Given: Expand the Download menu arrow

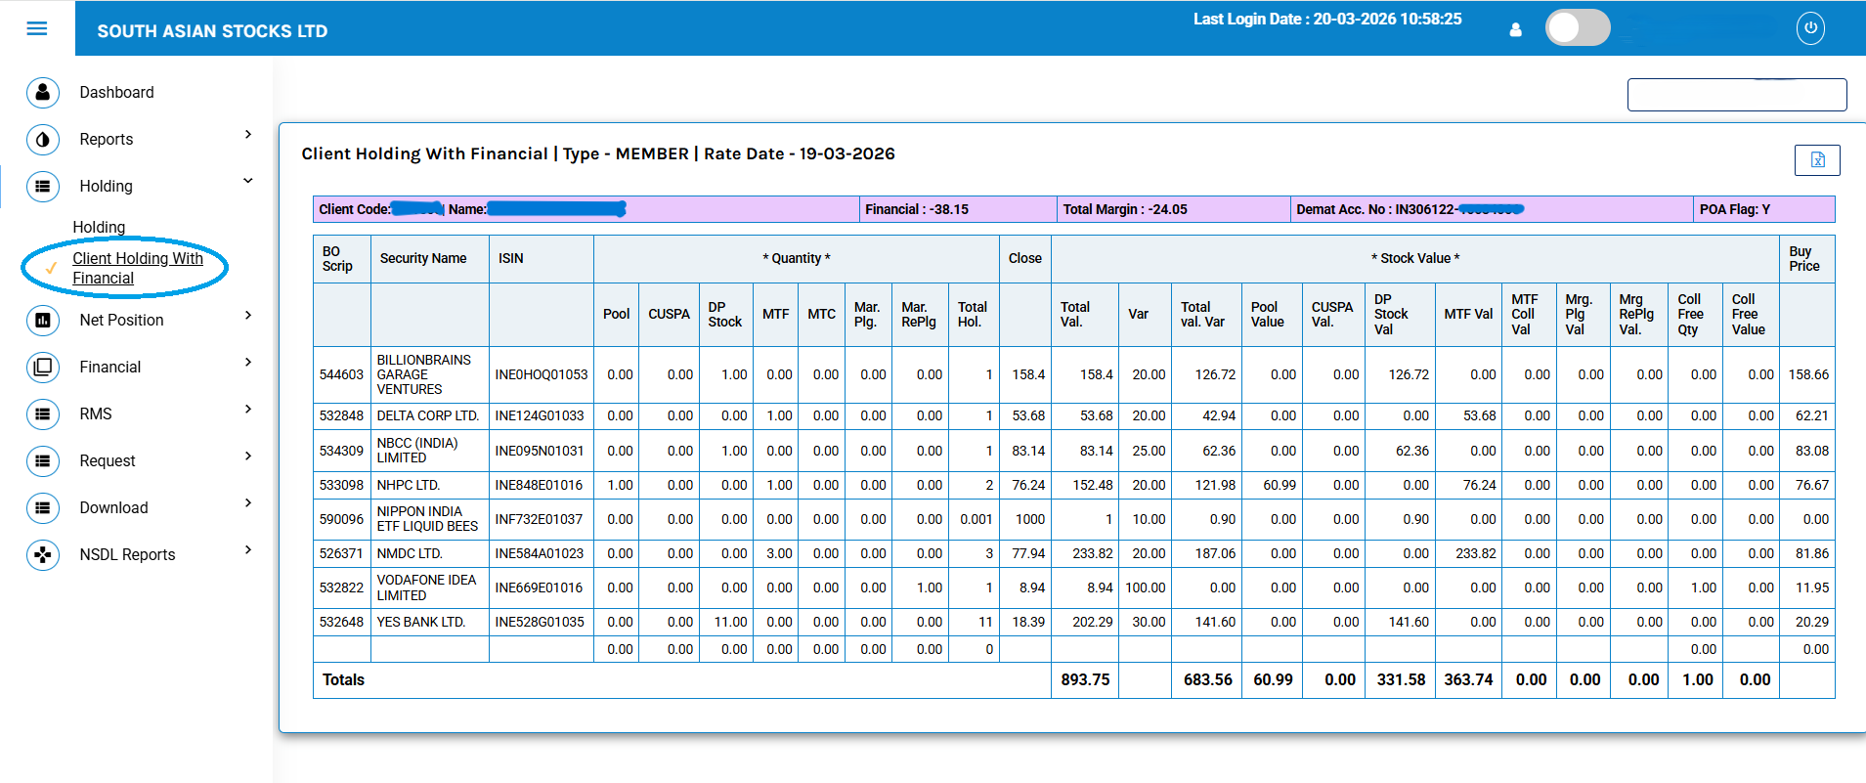Looking at the screenshot, I should (x=248, y=503).
